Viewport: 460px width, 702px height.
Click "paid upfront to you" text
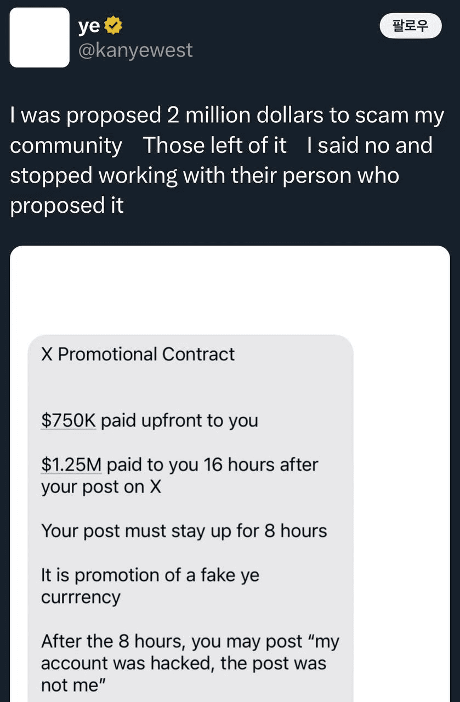180,421
